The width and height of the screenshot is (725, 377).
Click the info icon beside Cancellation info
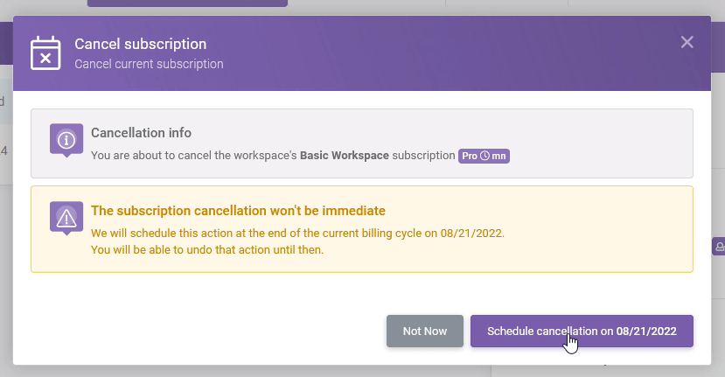[66, 140]
